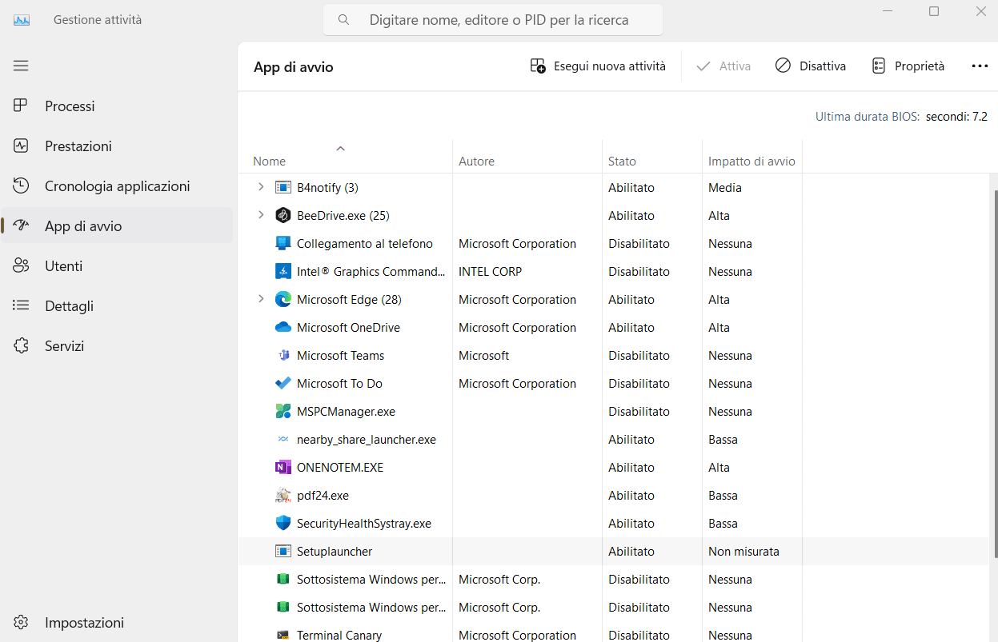998x642 pixels.
Task: Open the Dettagli page
Action: tap(117, 306)
